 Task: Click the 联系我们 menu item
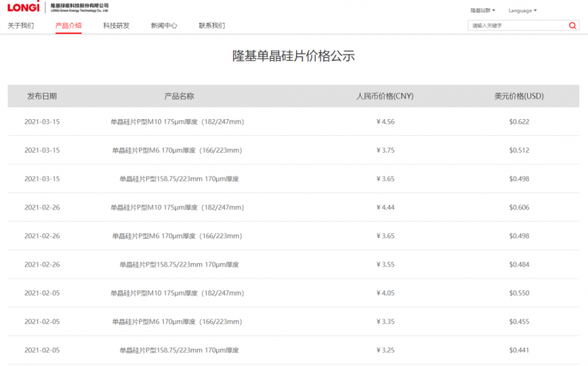(x=212, y=26)
